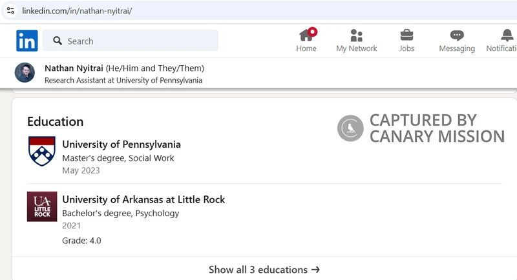Select the Home label in navigation
The image size is (517, 280).
306,48
